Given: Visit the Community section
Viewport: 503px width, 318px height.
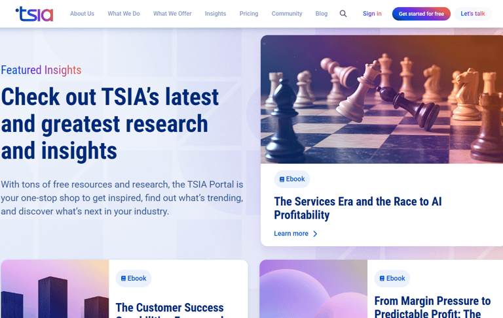Looking at the screenshot, I should pos(287,14).
